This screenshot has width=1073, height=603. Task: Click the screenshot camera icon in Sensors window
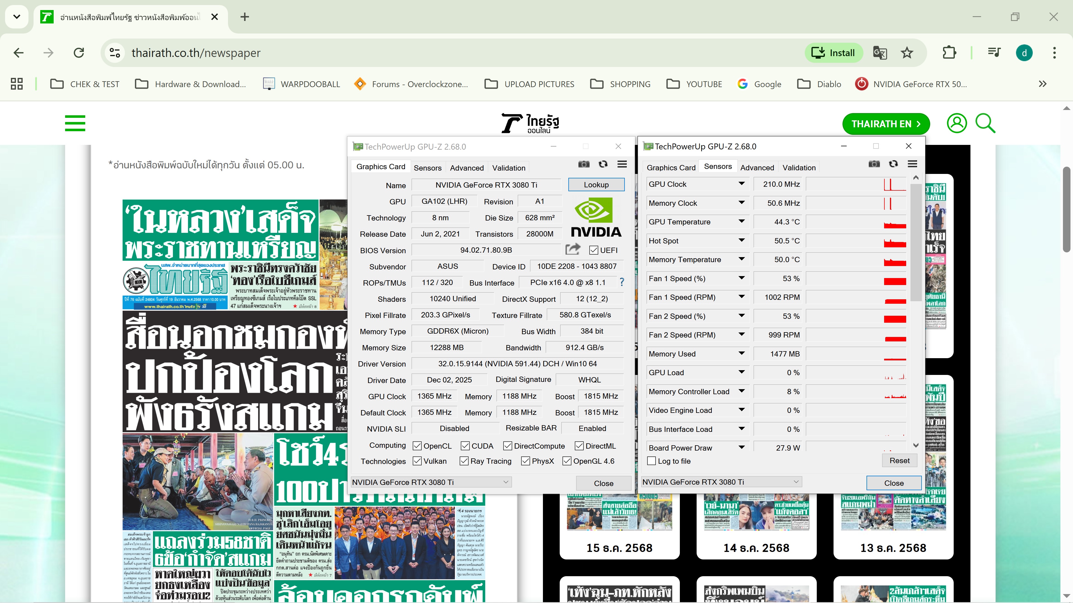874,164
